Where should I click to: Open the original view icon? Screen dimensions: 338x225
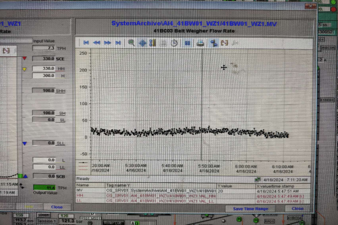[x=163, y=43]
